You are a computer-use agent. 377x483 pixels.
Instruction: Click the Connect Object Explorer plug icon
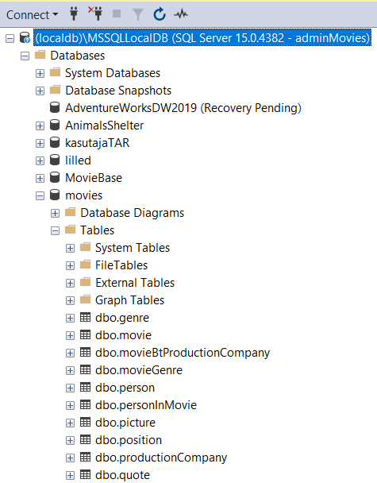point(74,14)
